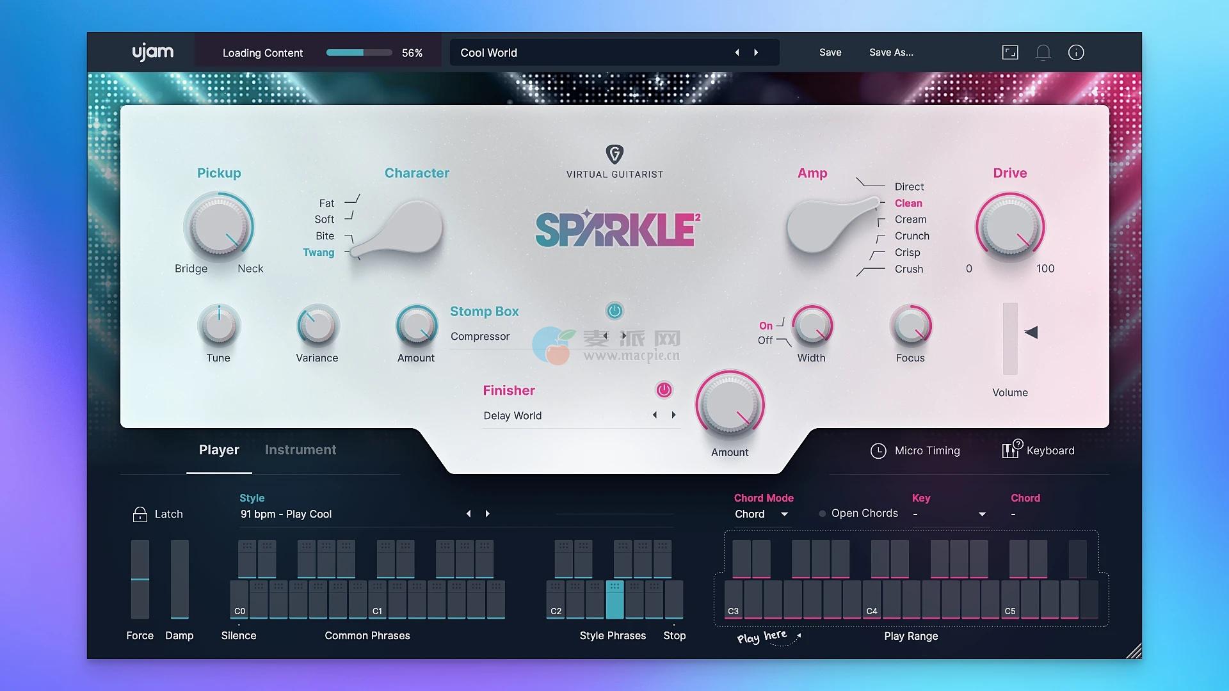1229x691 pixels.
Task: Toggle Finisher power button
Action: (x=664, y=390)
